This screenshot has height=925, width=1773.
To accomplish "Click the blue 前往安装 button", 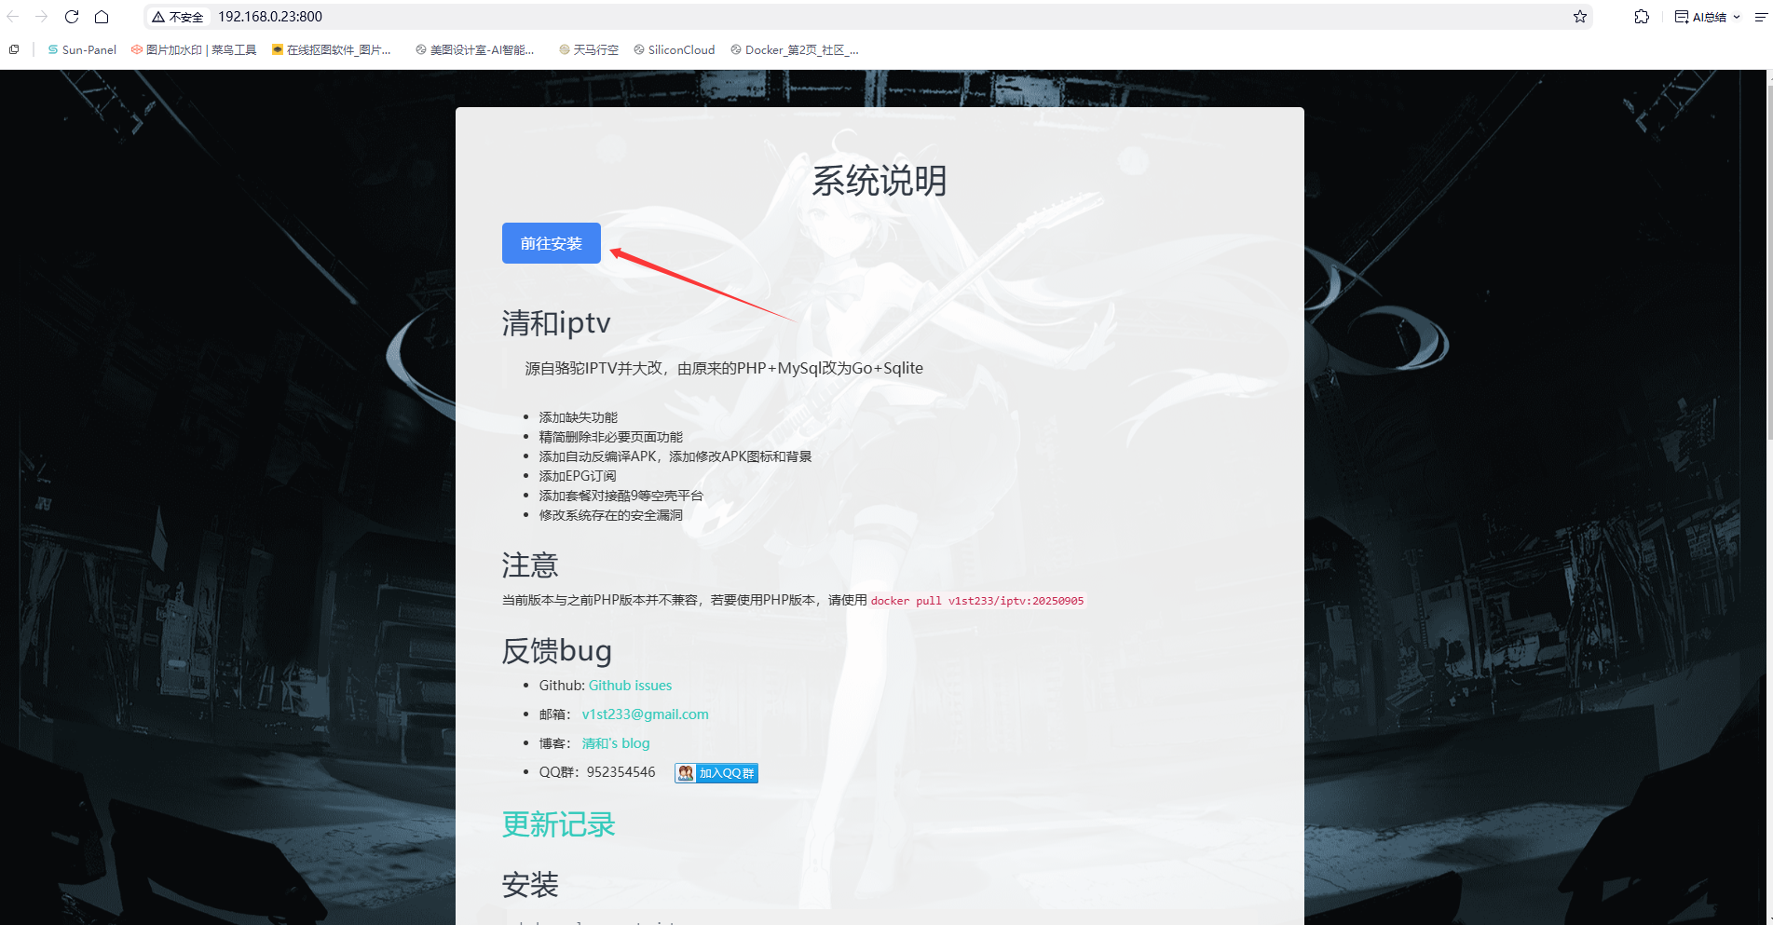I will pyautogui.click(x=552, y=243).
